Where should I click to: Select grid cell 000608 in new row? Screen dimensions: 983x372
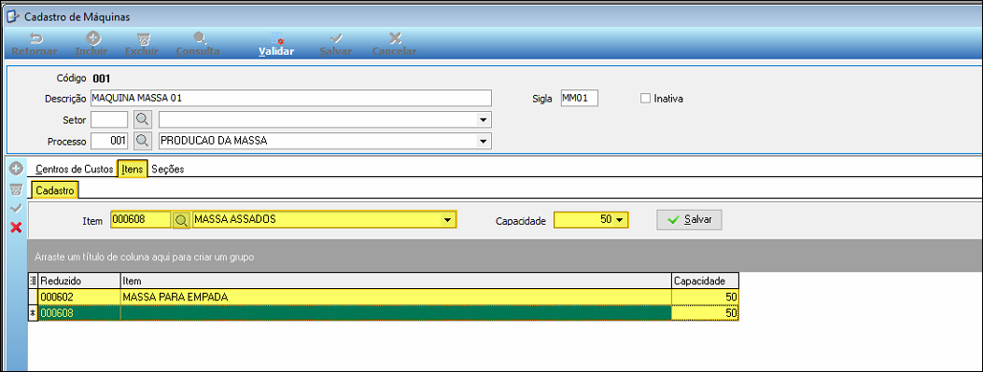pyautogui.click(x=79, y=312)
